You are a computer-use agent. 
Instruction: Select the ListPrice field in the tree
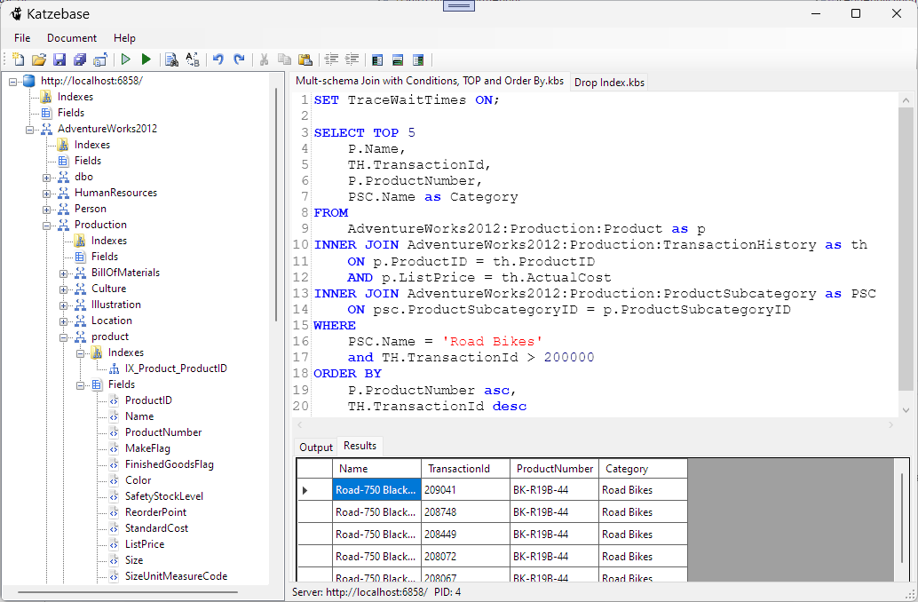coord(144,544)
